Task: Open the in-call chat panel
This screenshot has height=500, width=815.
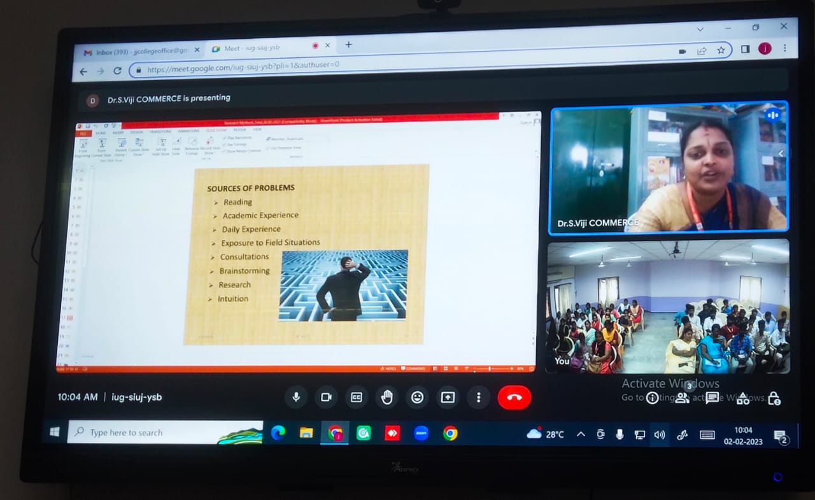Action: tap(712, 398)
